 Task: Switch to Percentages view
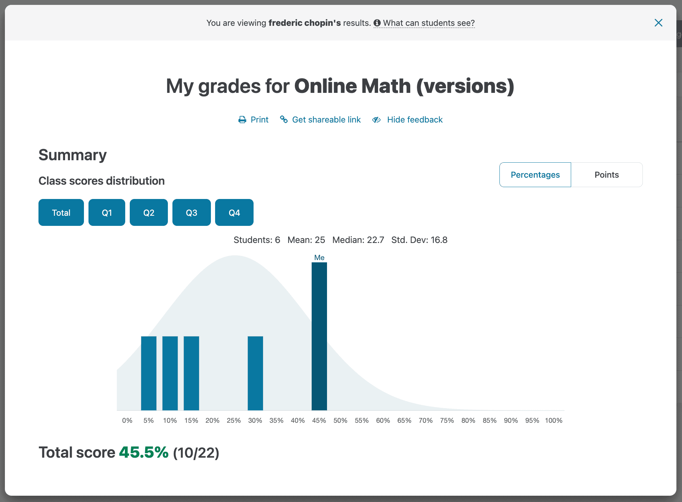[535, 175]
